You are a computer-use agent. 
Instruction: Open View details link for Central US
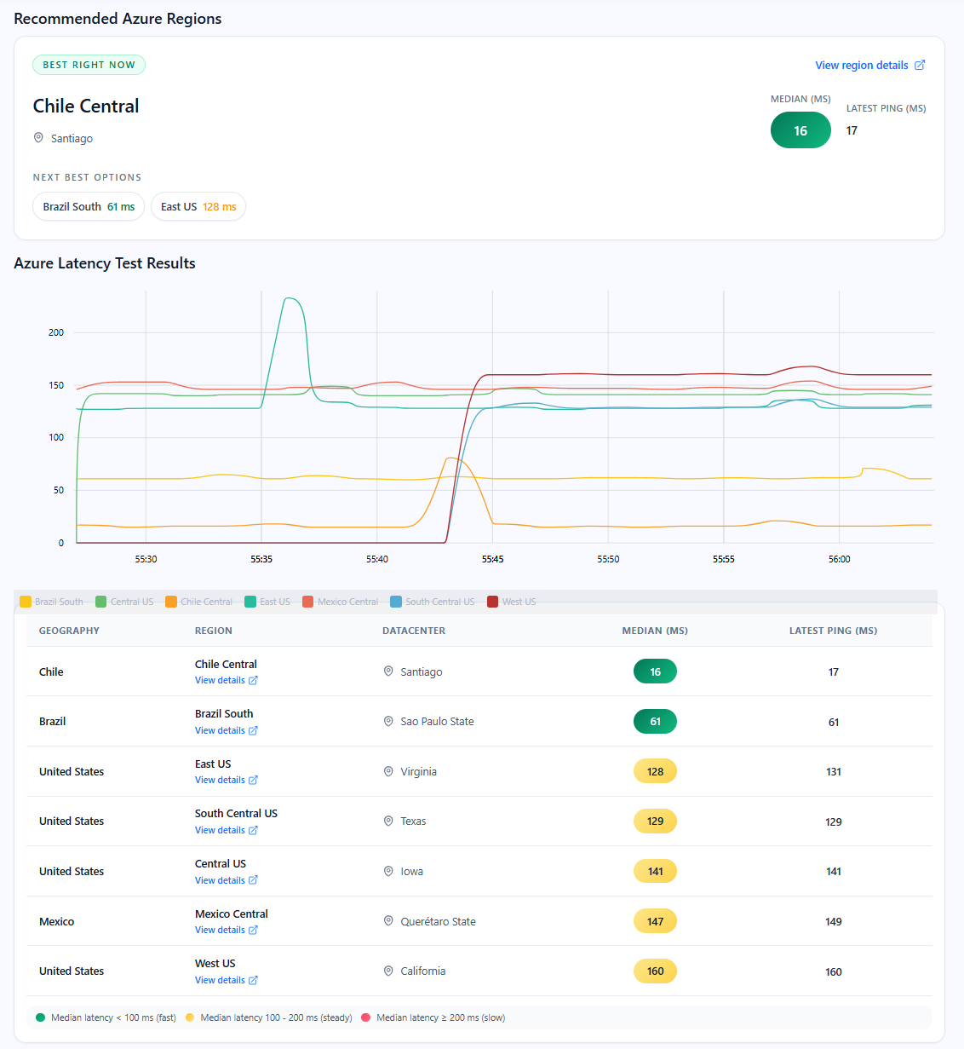point(220,881)
